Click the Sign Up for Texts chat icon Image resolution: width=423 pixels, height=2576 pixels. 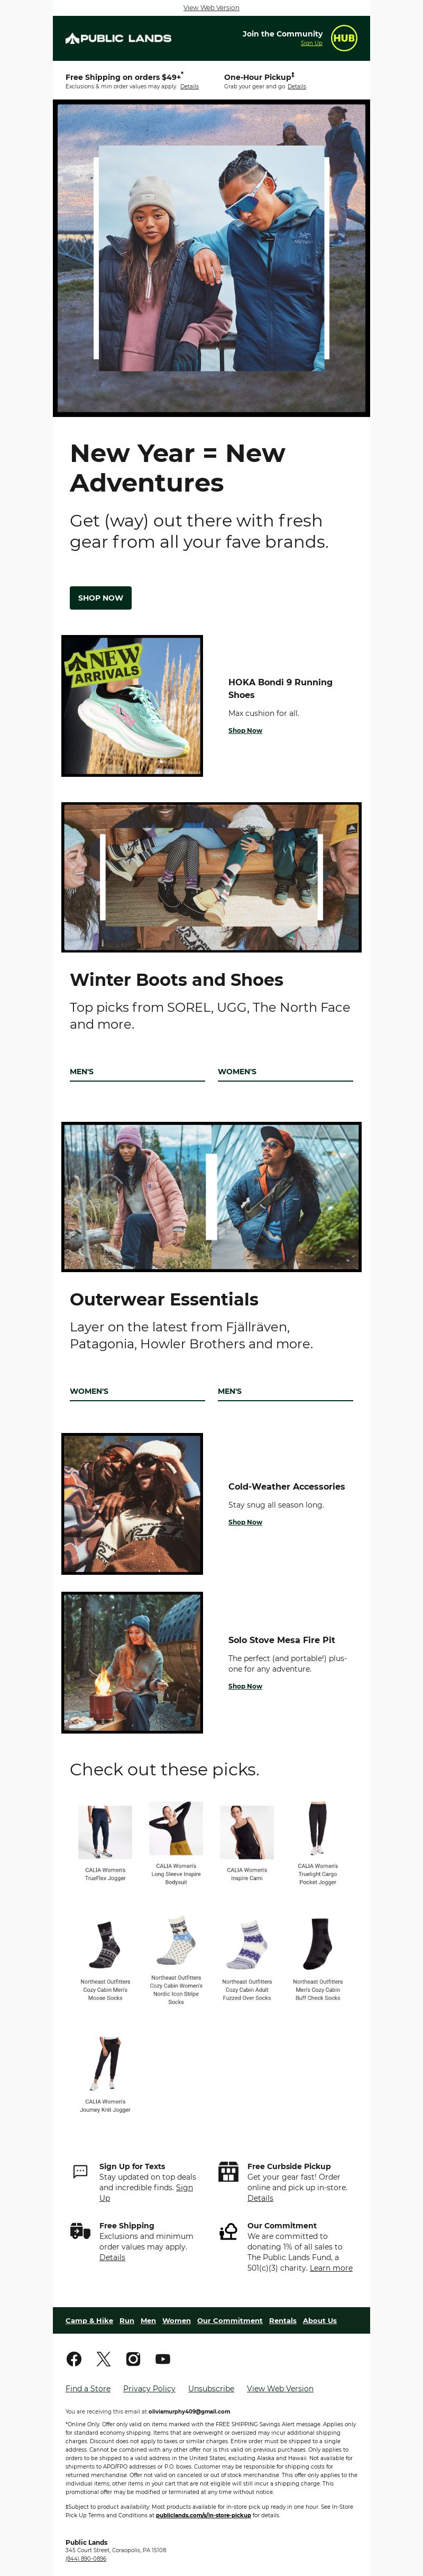click(80, 2171)
